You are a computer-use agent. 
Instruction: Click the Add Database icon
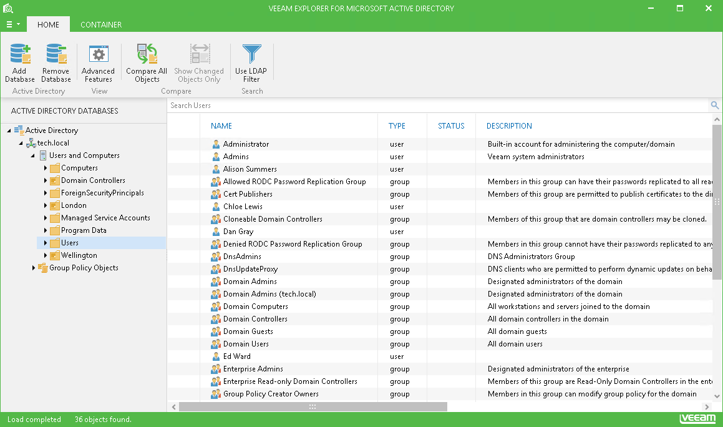coord(20,54)
